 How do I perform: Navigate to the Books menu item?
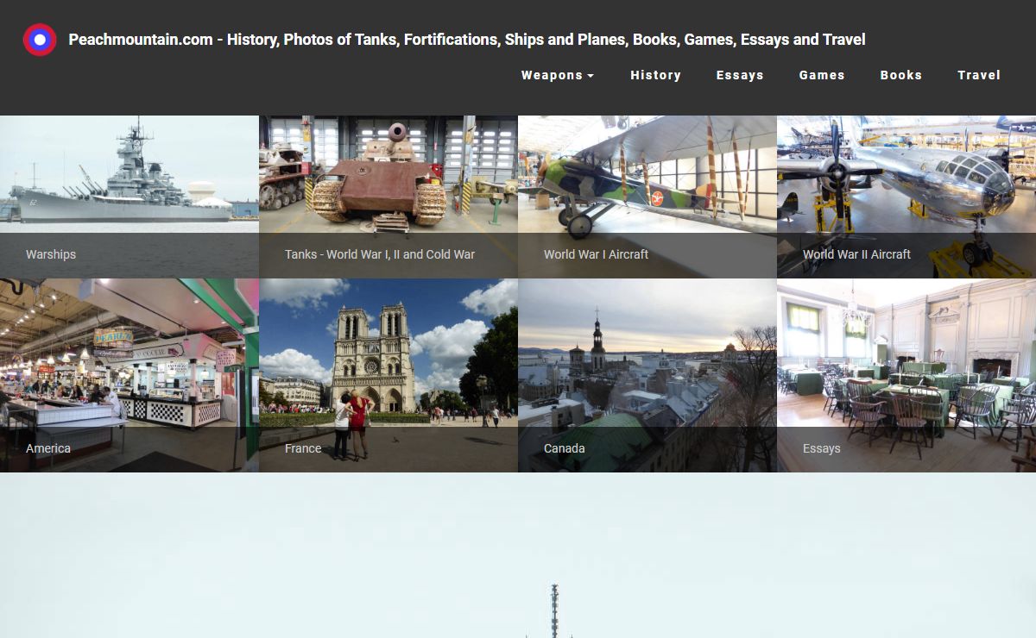(x=900, y=75)
